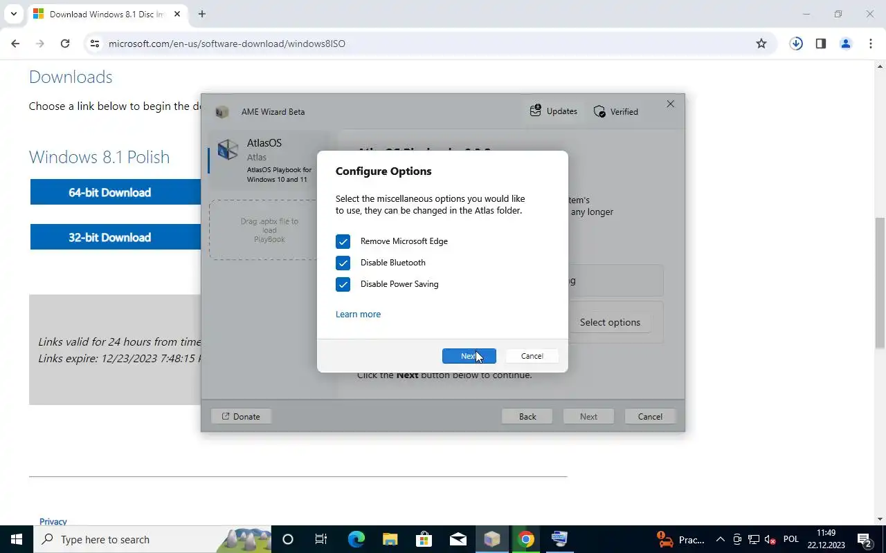The height and width of the screenshot is (553, 886).
Task: Open the notification center icon
Action: coord(864,539)
